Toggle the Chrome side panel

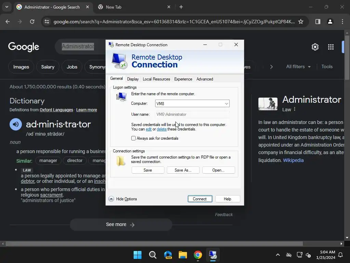318,22
